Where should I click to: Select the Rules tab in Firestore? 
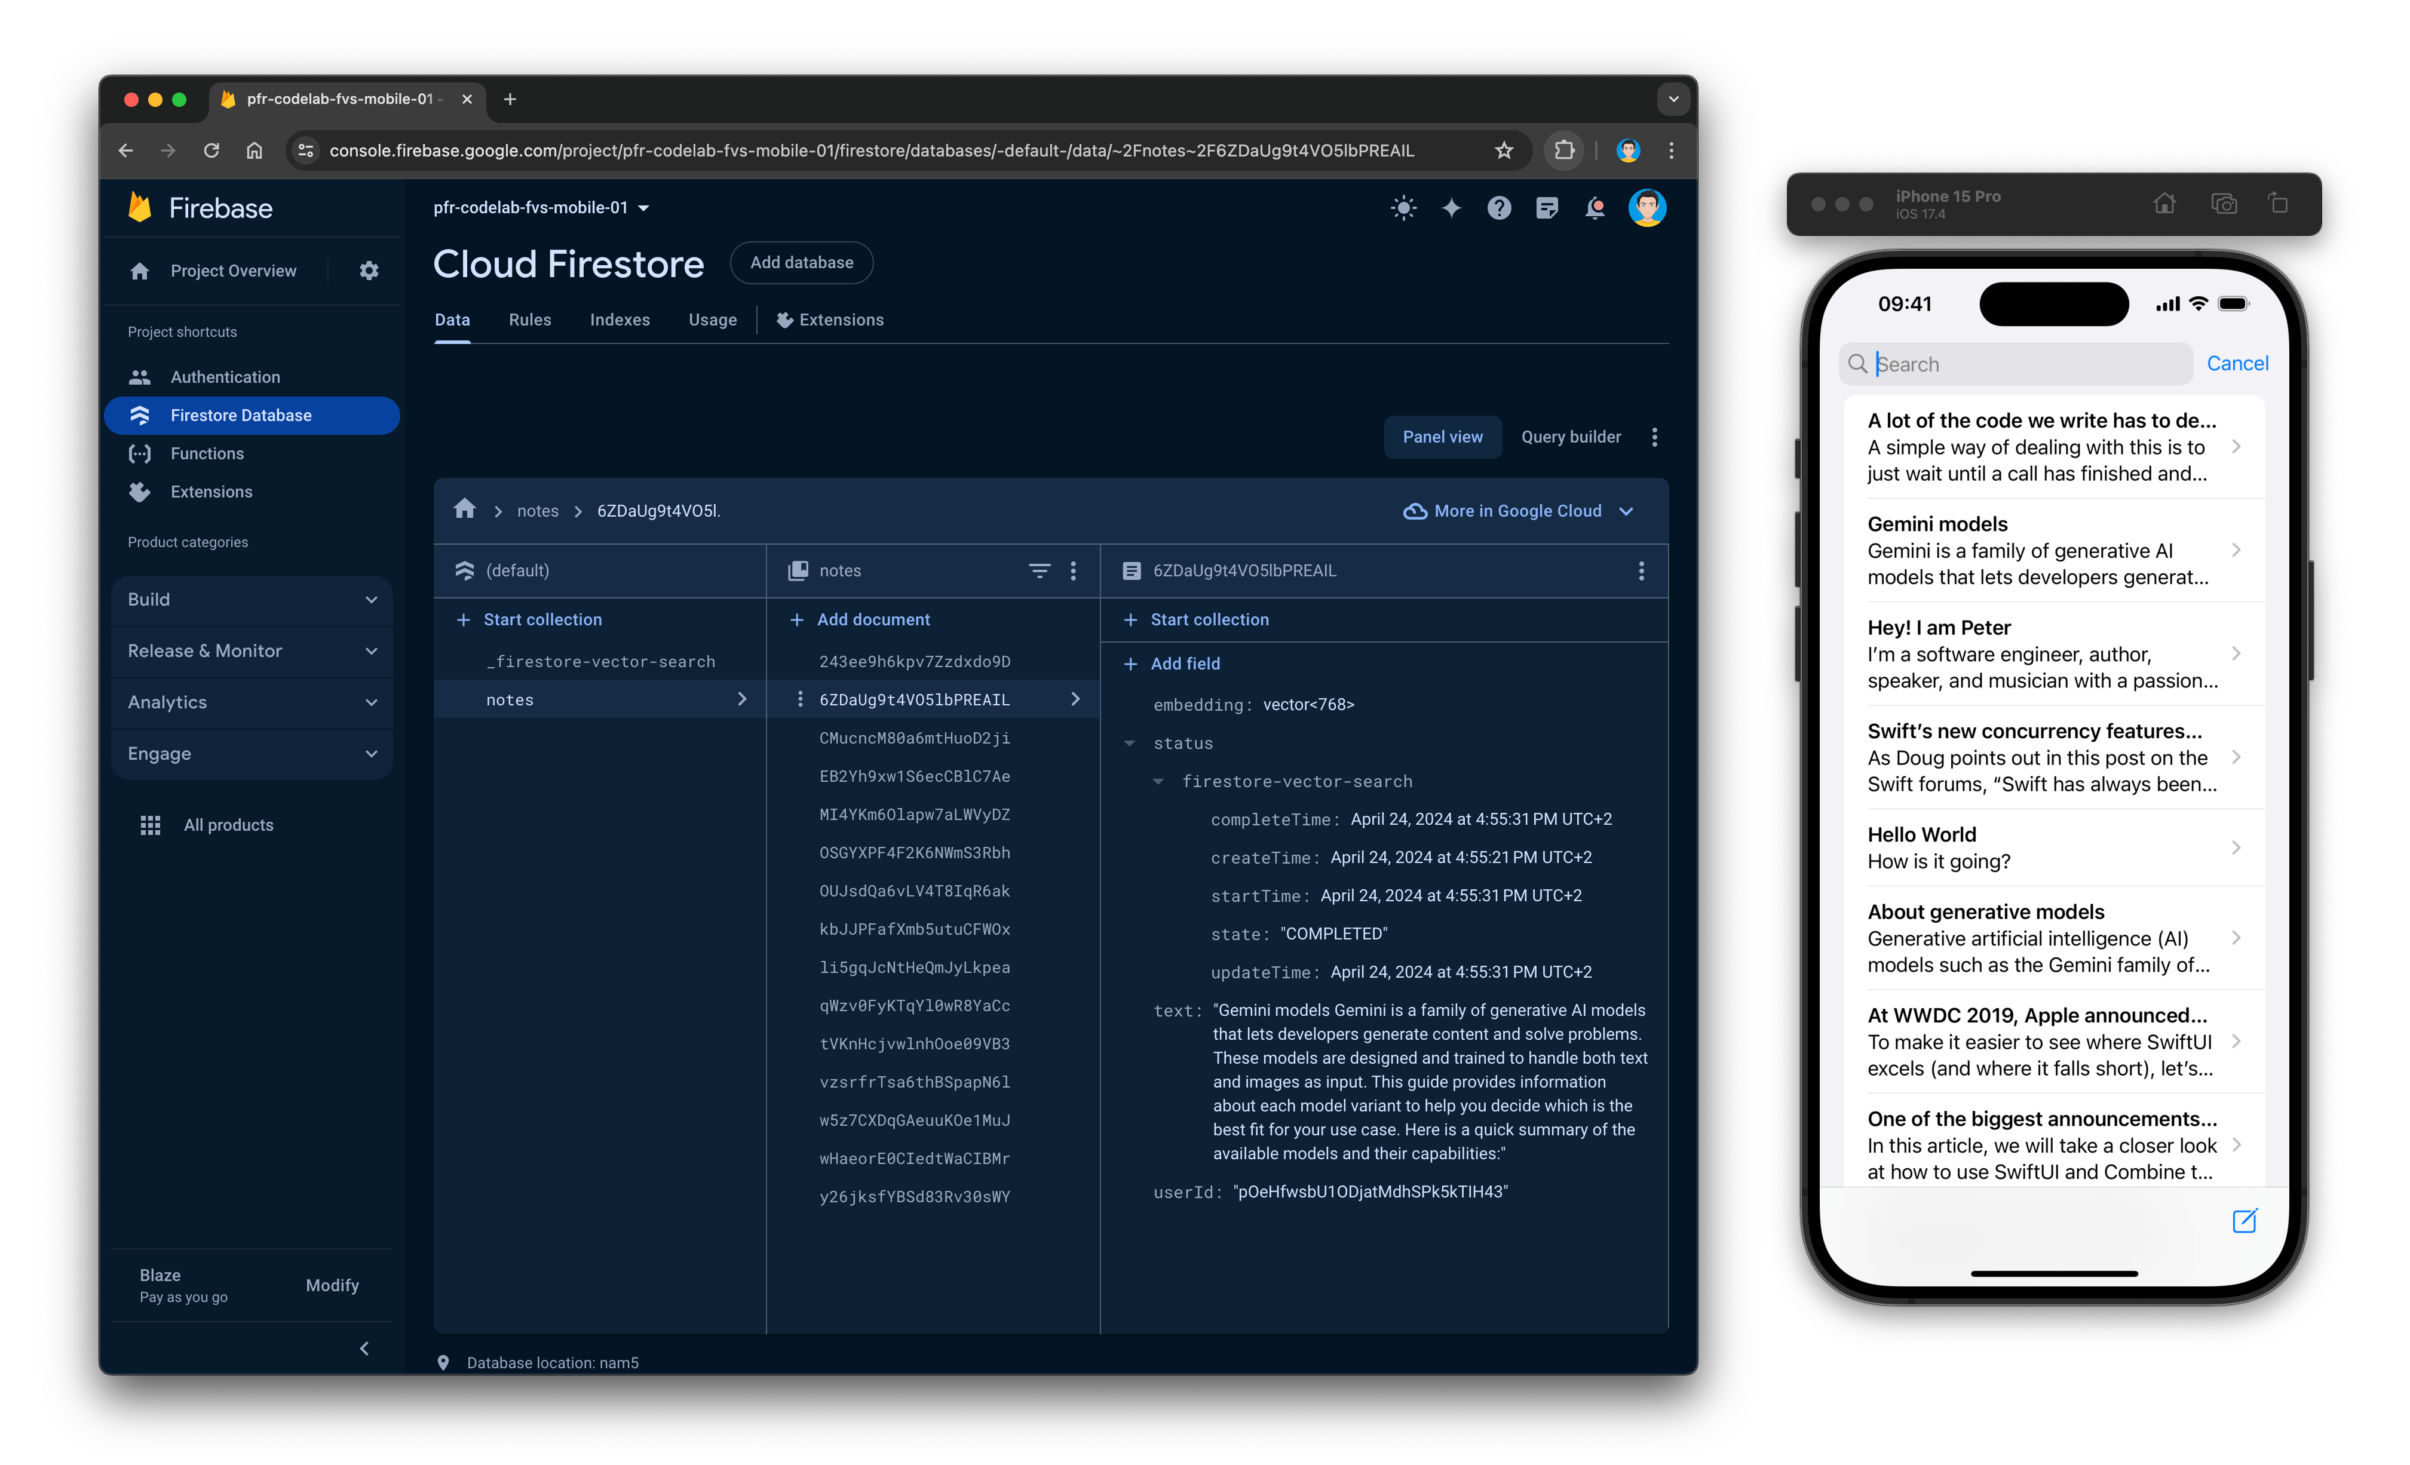point(529,320)
